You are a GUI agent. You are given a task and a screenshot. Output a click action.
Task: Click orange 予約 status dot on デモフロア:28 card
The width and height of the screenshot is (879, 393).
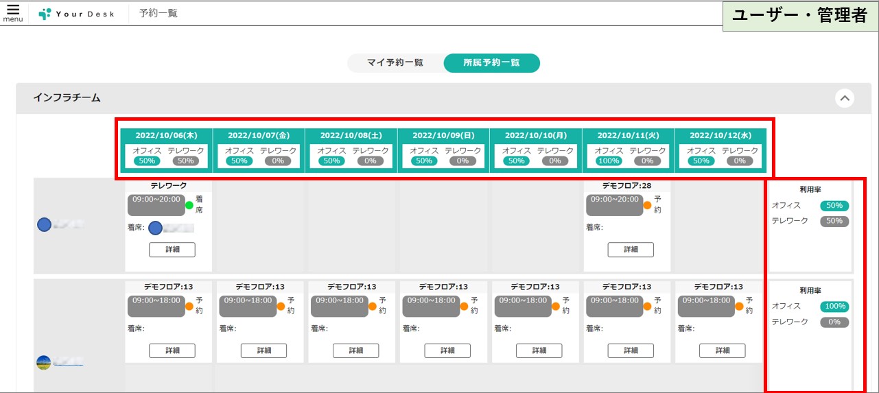[x=648, y=204]
